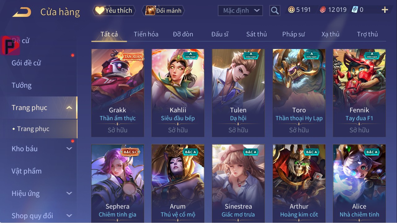Go to Tướng in the sidebar
Viewport: 397px width, 223px height.
[21, 85]
